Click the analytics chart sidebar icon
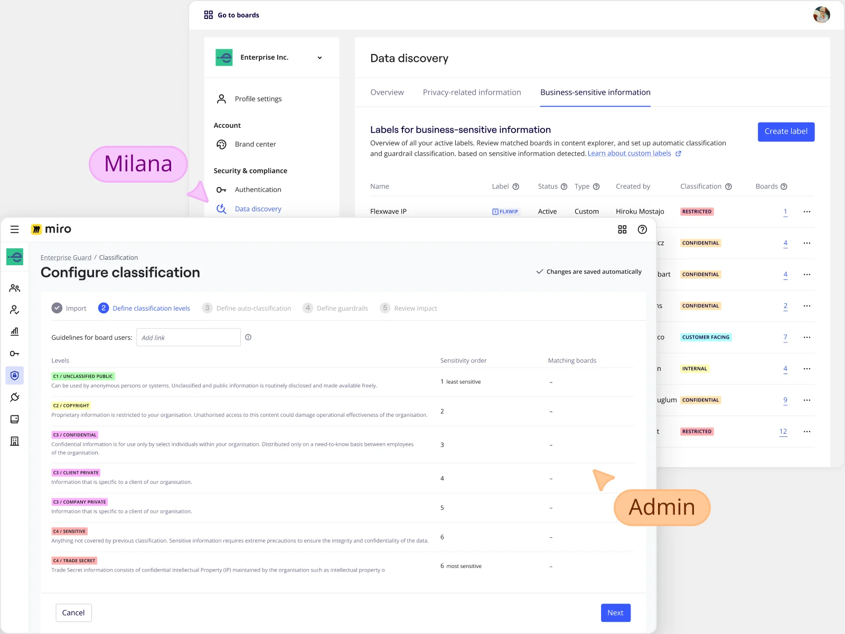Viewport: 845px width, 634px height. click(15, 332)
